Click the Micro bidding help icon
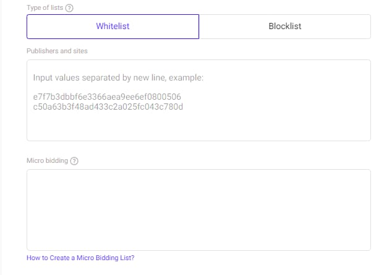Image resolution: width=384 pixels, height=275 pixels. (x=74, y=161)
